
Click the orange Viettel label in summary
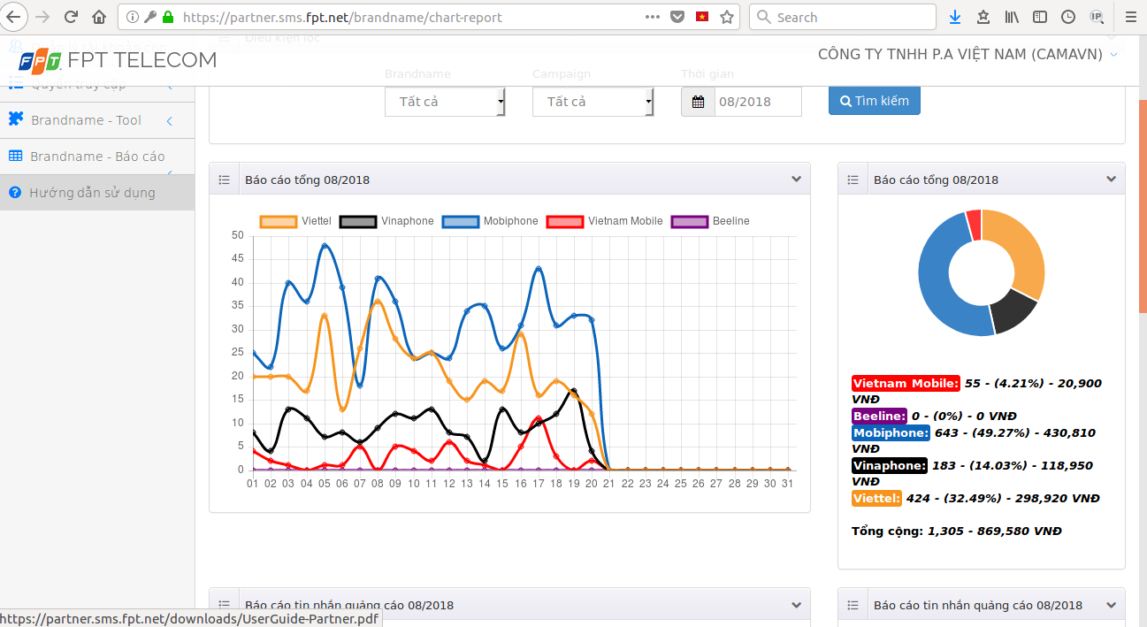[877, 498]
